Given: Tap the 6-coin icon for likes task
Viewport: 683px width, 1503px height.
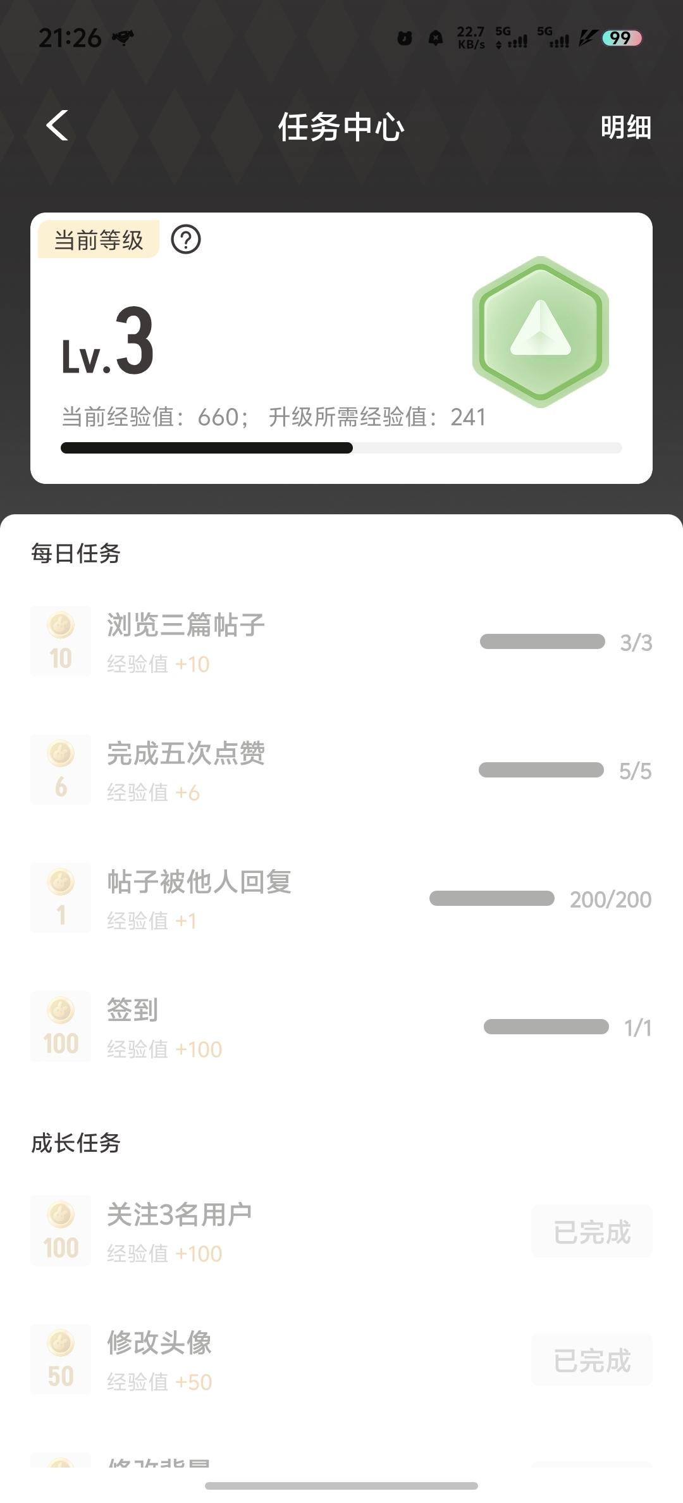Looking at the screenshot, I should click(x=61, y=770).
